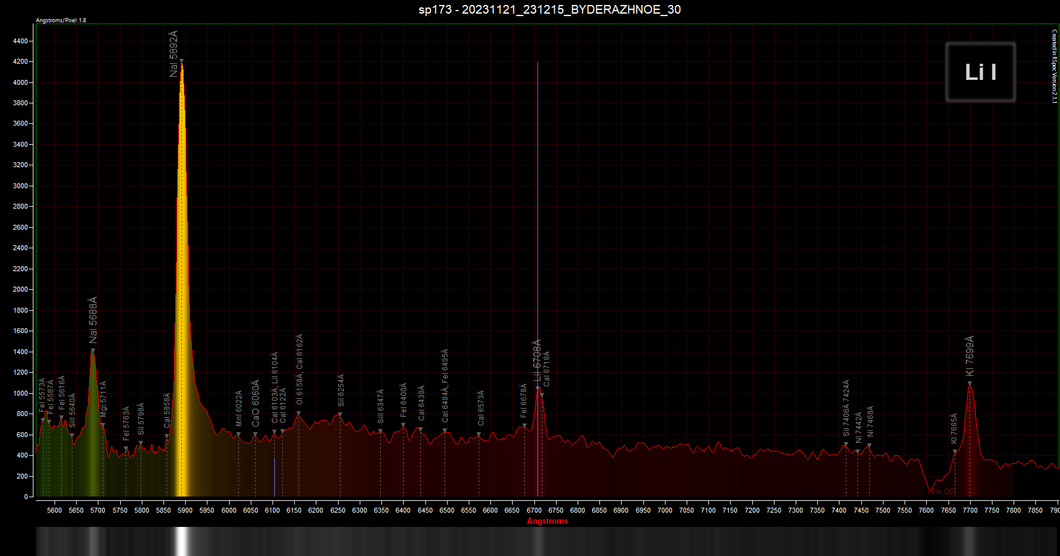
Task: Click the KI 7699Å line label
Action: click(970, 356)
